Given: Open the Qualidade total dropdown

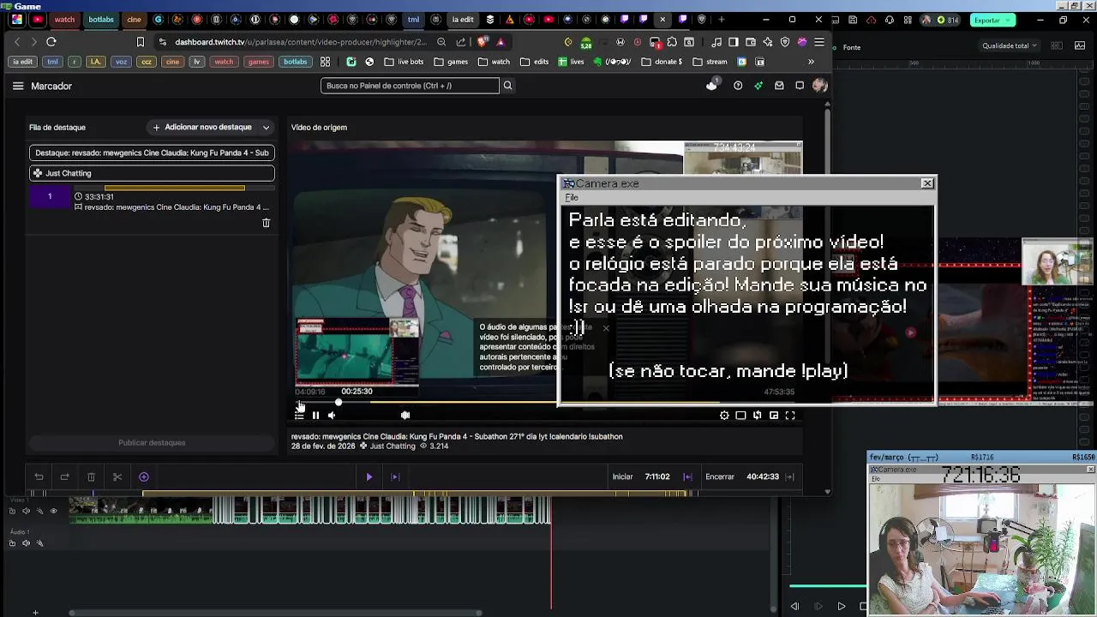Looking at the screenshot, I should click(1010, 46).
